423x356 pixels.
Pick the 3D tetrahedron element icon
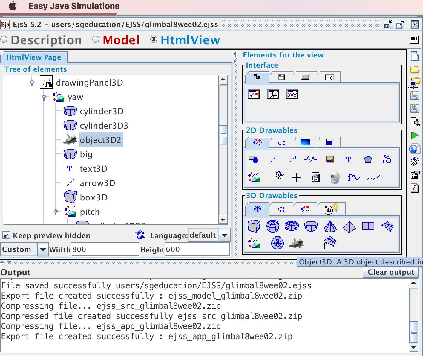click(x=349, y=227)
